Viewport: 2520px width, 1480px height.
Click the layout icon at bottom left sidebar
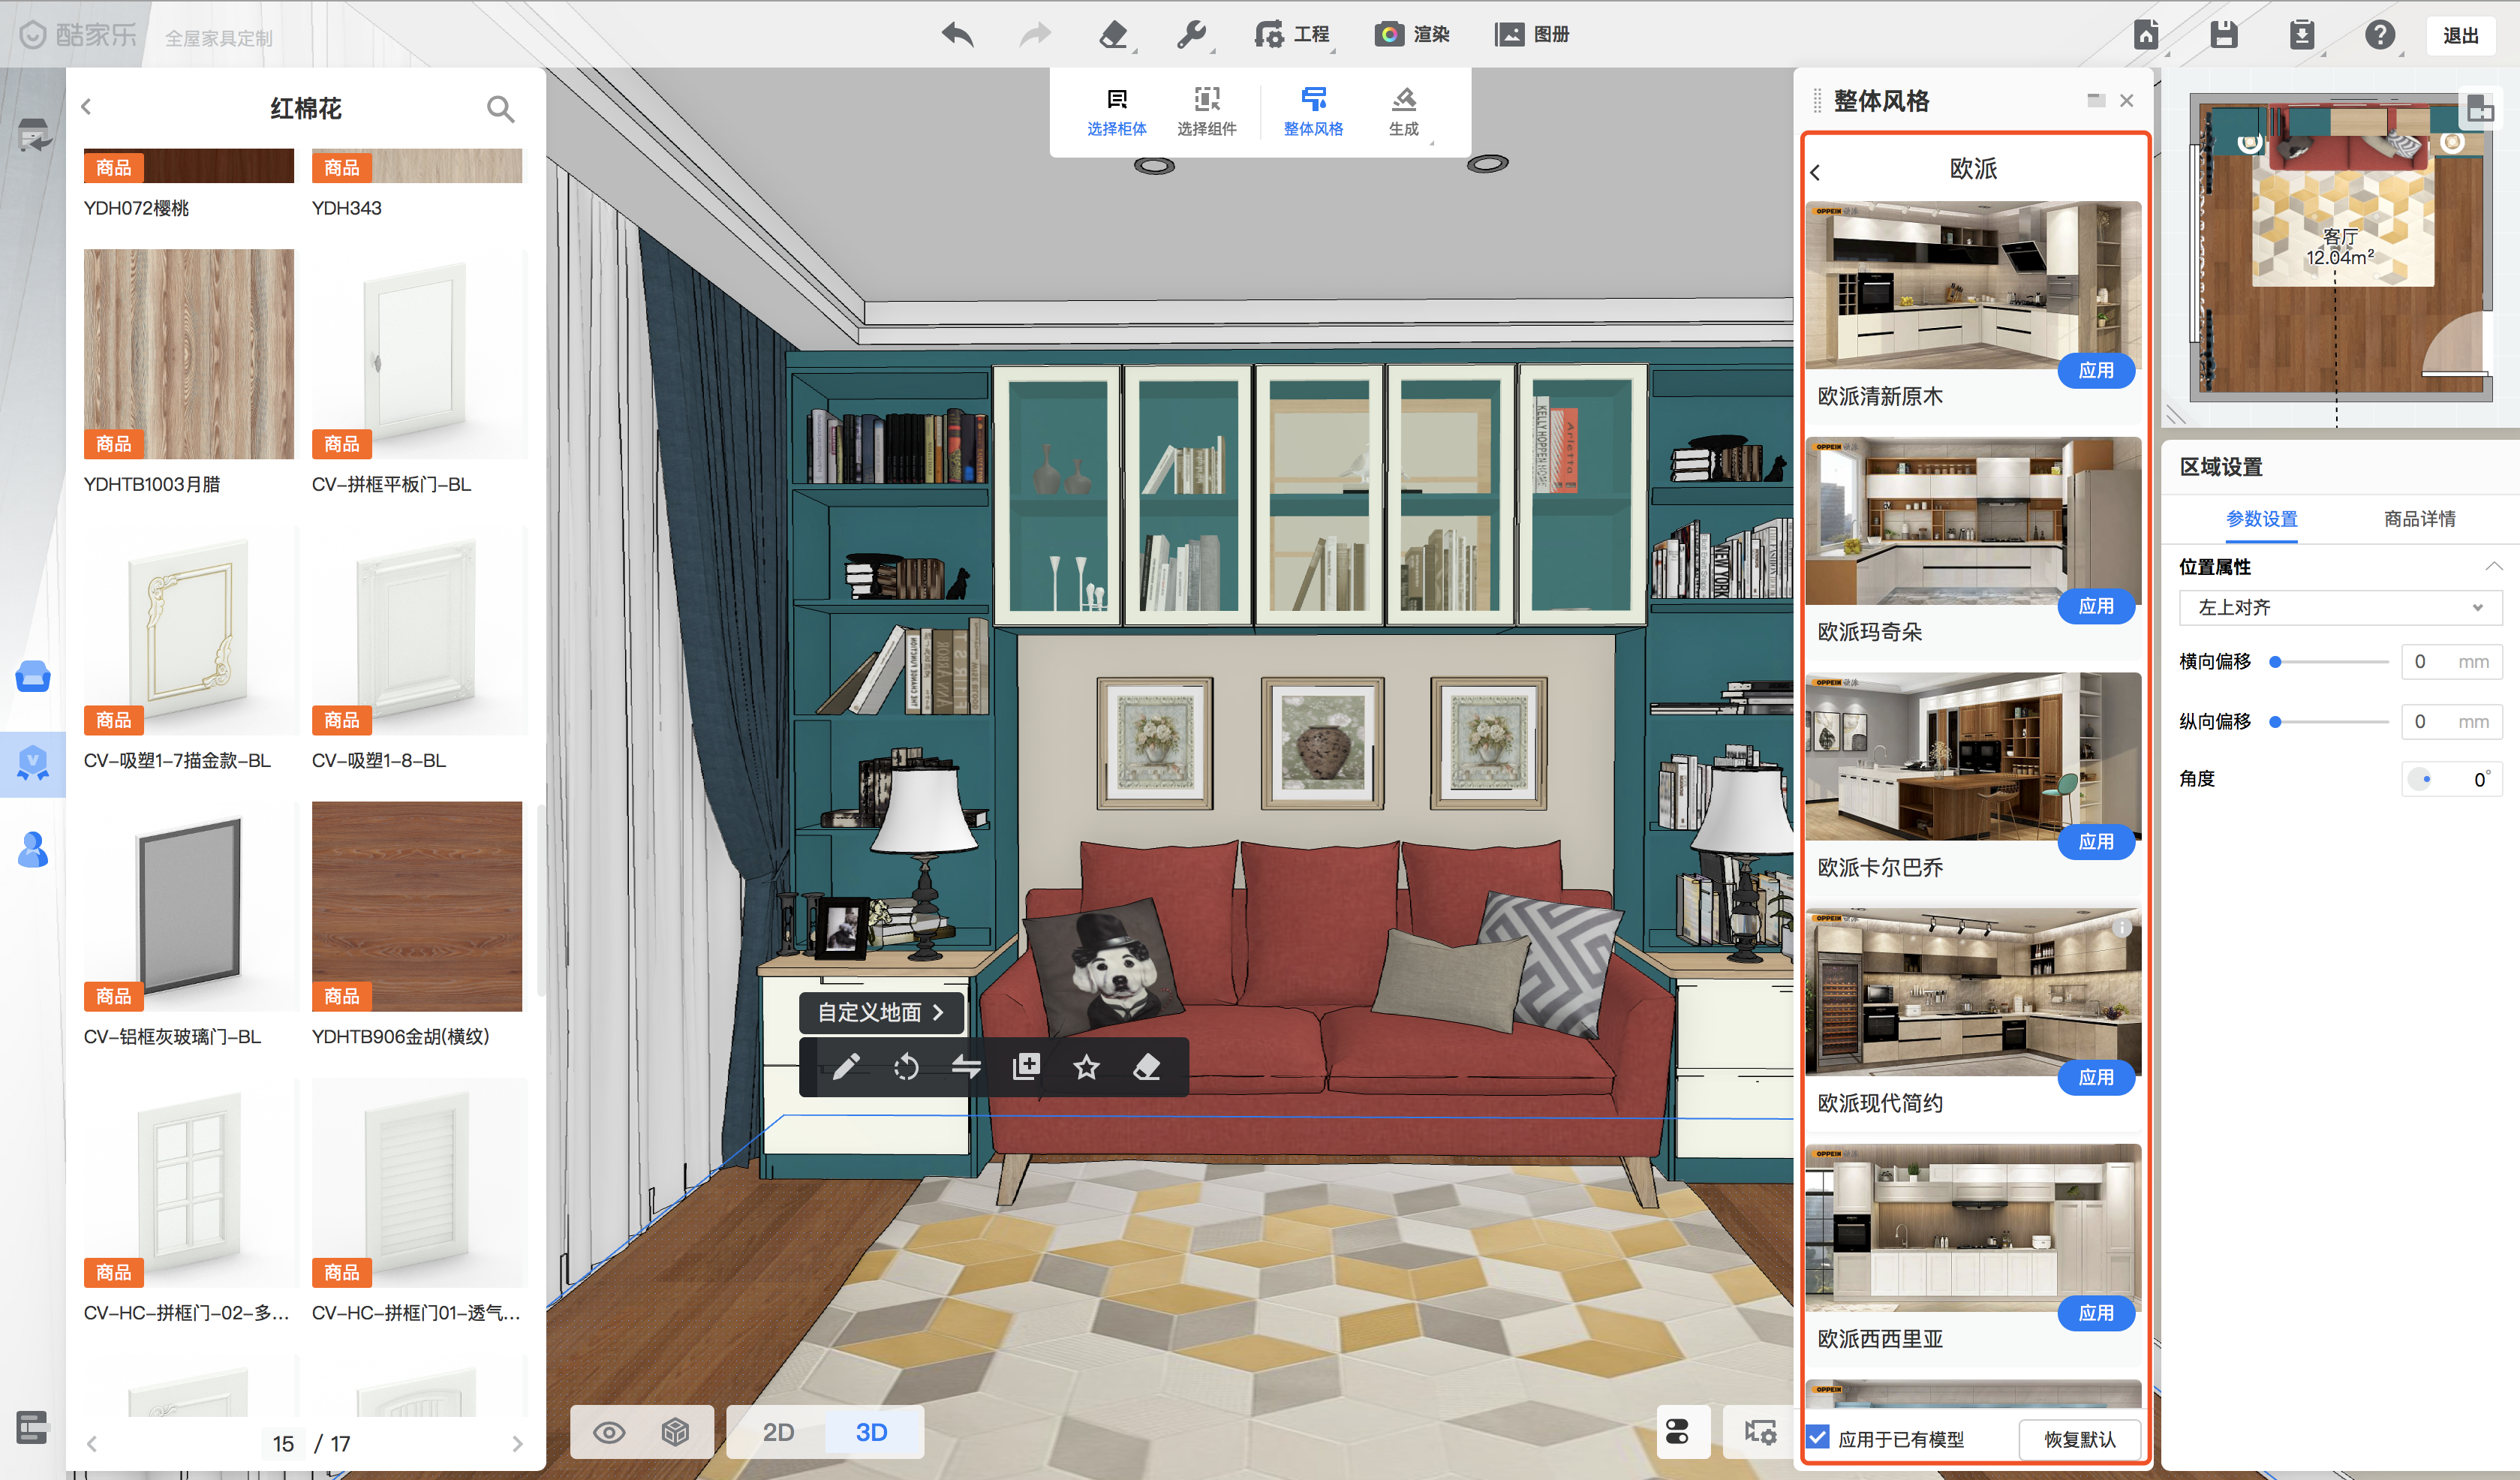(32, 1427)
